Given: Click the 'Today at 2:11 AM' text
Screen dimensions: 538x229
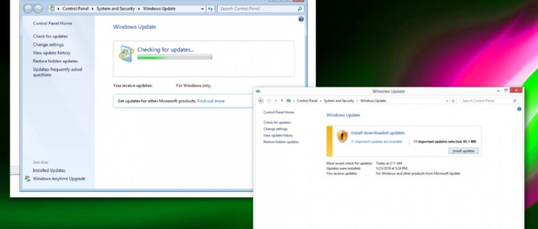Looking at the screenshot, I should pos(389,163).
